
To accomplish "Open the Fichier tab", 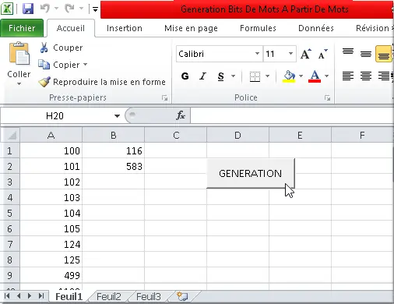I will [x=22, y=28].
